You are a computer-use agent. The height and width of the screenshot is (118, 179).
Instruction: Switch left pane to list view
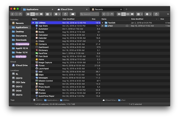[32, 14]
